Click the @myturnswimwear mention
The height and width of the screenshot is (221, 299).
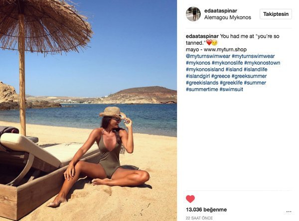coord(208,56)
